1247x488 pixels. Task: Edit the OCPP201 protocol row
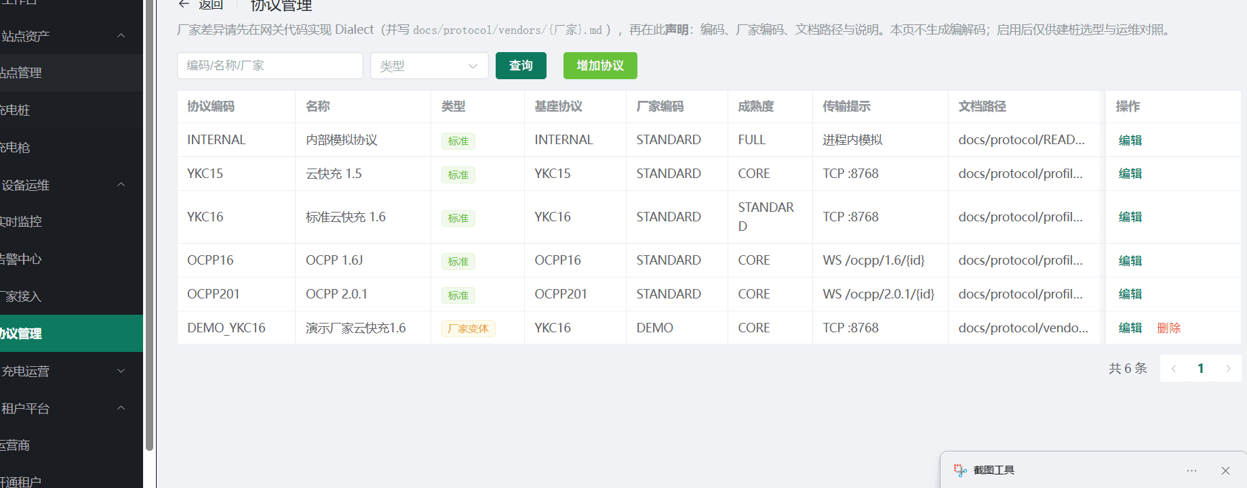(1130, 294)
